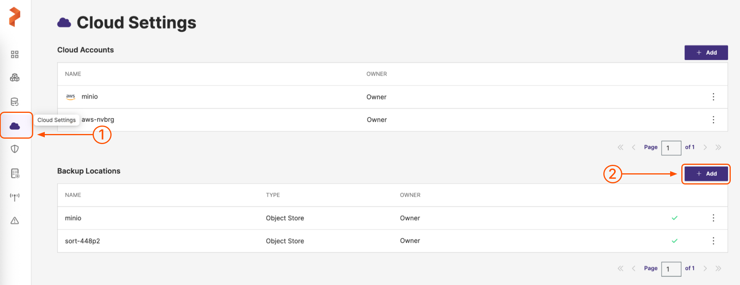Open options menu for aws-nvbrg account

(713, 120)
